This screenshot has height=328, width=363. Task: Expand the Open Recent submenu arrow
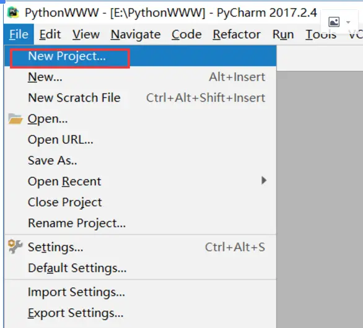[x=264, y=181]
